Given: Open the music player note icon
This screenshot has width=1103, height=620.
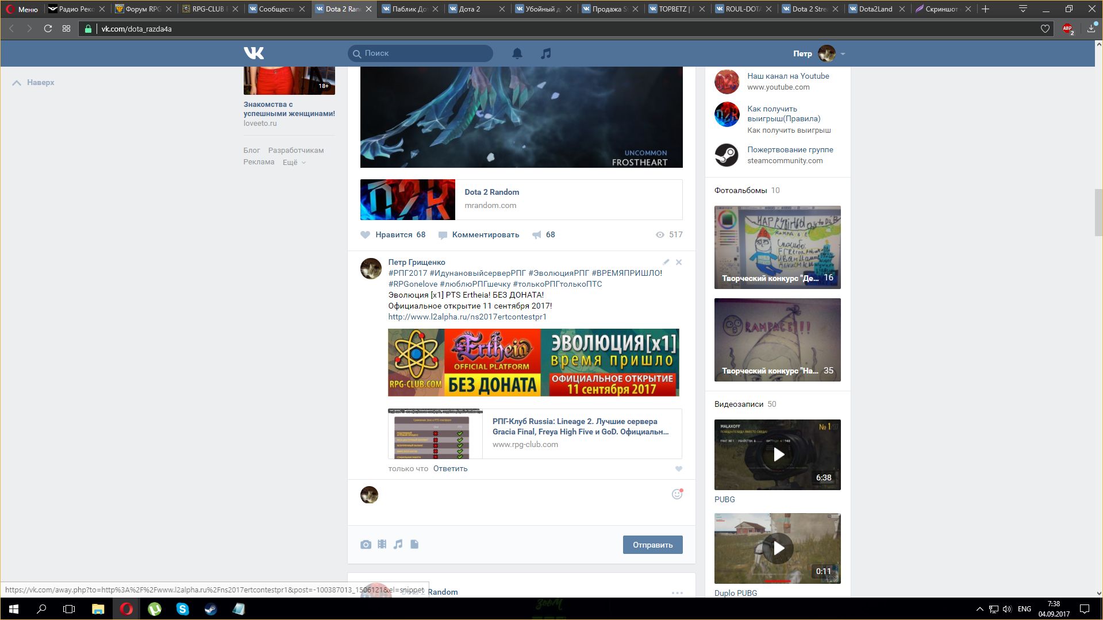Looking at the screenshot, I should 546,53.
